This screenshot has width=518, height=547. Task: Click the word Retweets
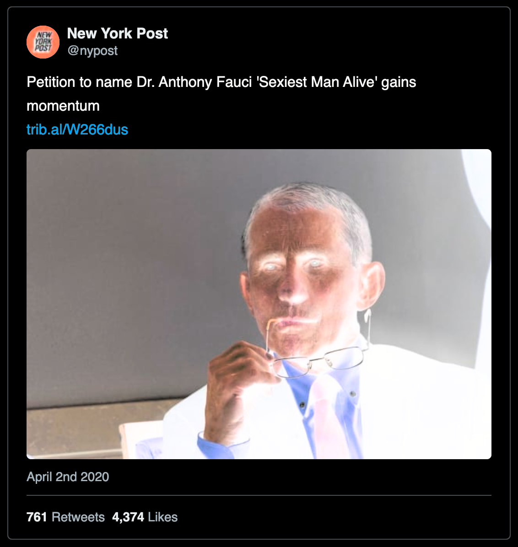pyautogui.click(x=78, y=517)
